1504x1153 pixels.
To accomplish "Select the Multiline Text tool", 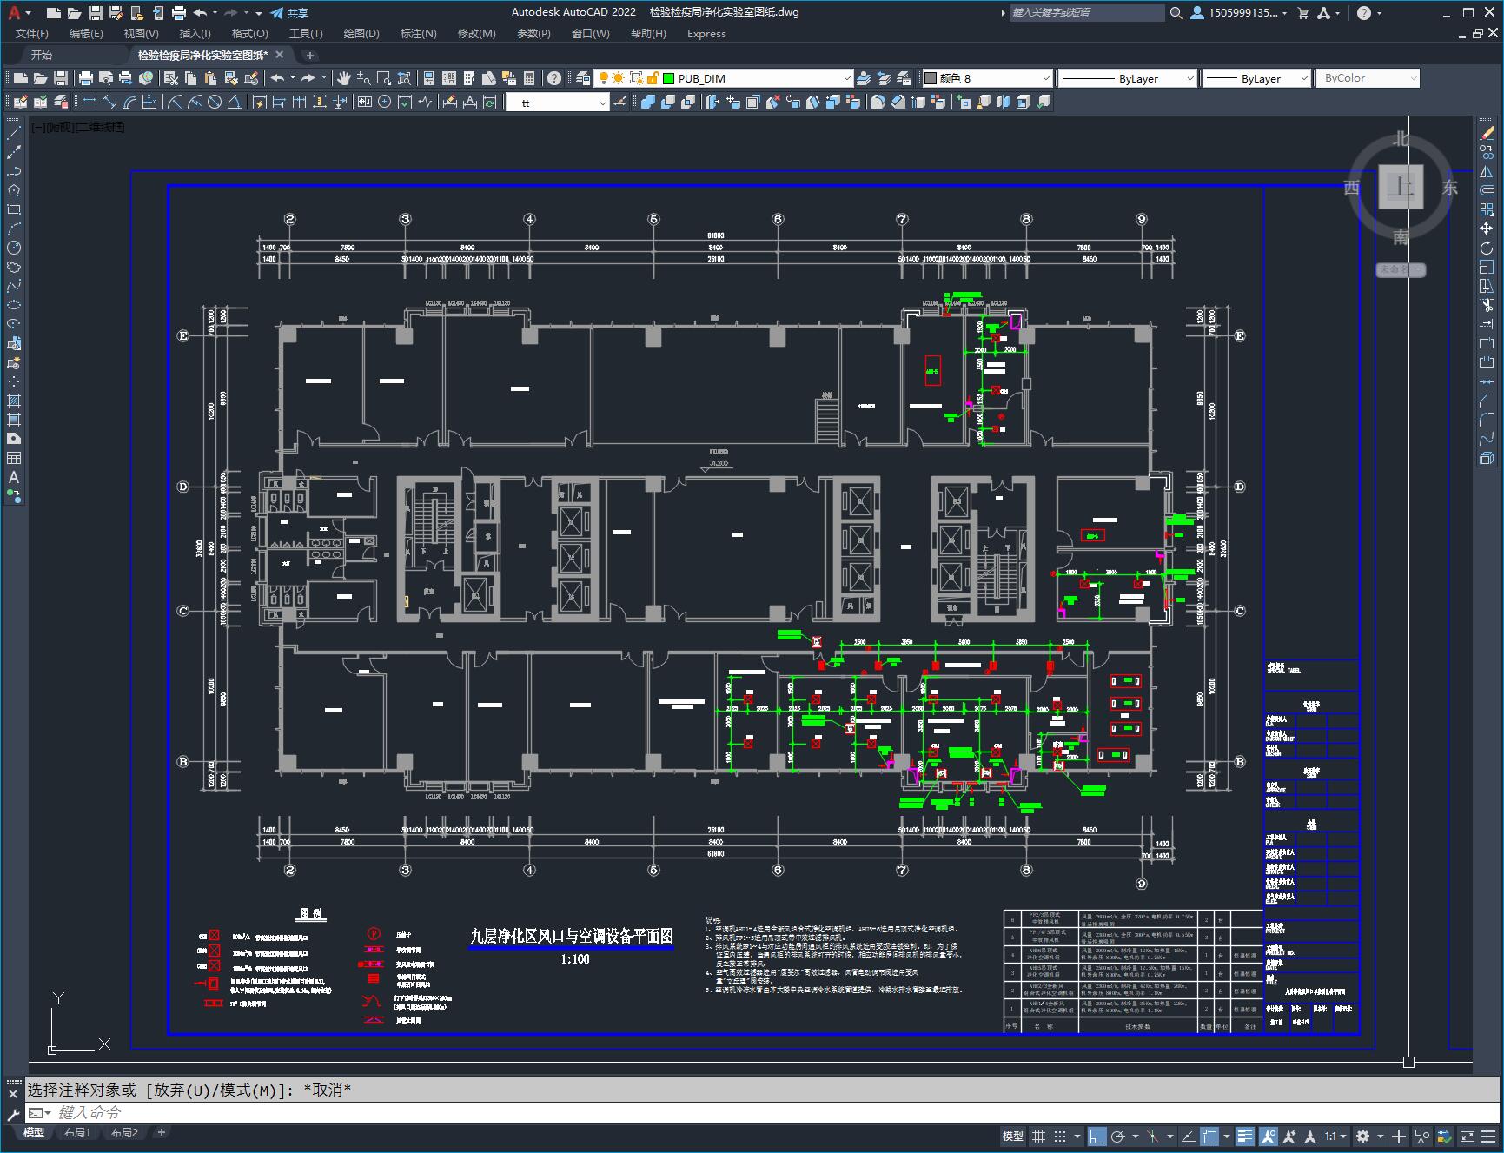I will tap(14, 478).
